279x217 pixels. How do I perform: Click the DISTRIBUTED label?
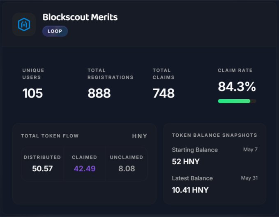(x=42, y=157)
